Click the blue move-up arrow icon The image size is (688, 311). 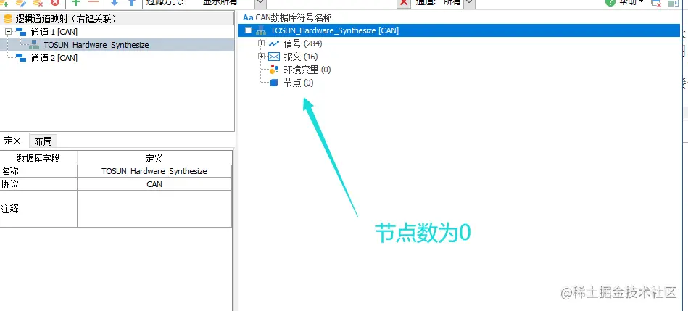pos(132,3)
